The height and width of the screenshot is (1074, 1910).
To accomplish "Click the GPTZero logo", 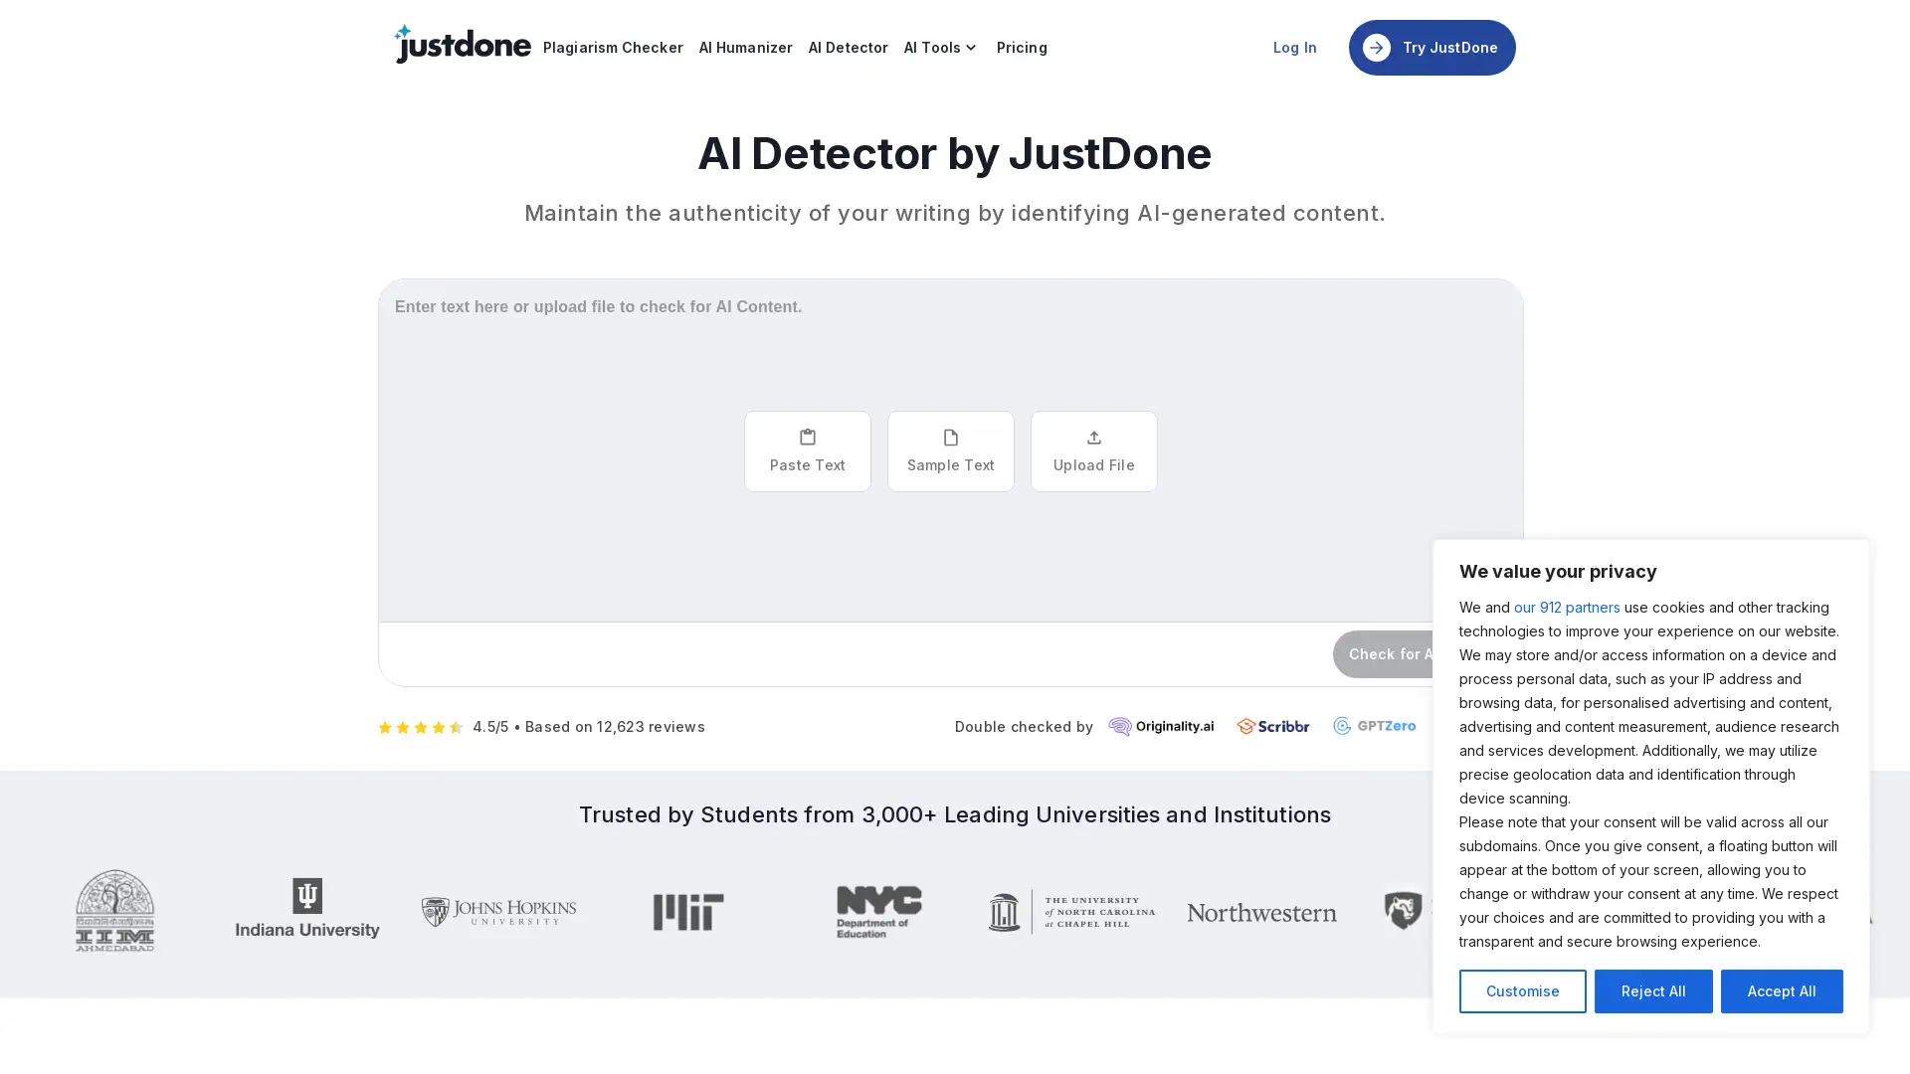I will pos(1374,726).
